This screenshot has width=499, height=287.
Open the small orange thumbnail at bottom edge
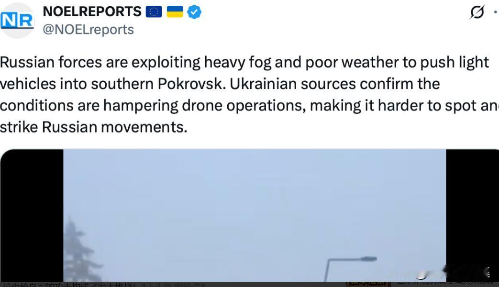click(x=368, y=284)
